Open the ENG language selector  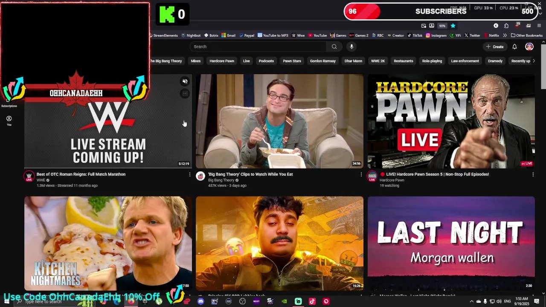point(508,301)
